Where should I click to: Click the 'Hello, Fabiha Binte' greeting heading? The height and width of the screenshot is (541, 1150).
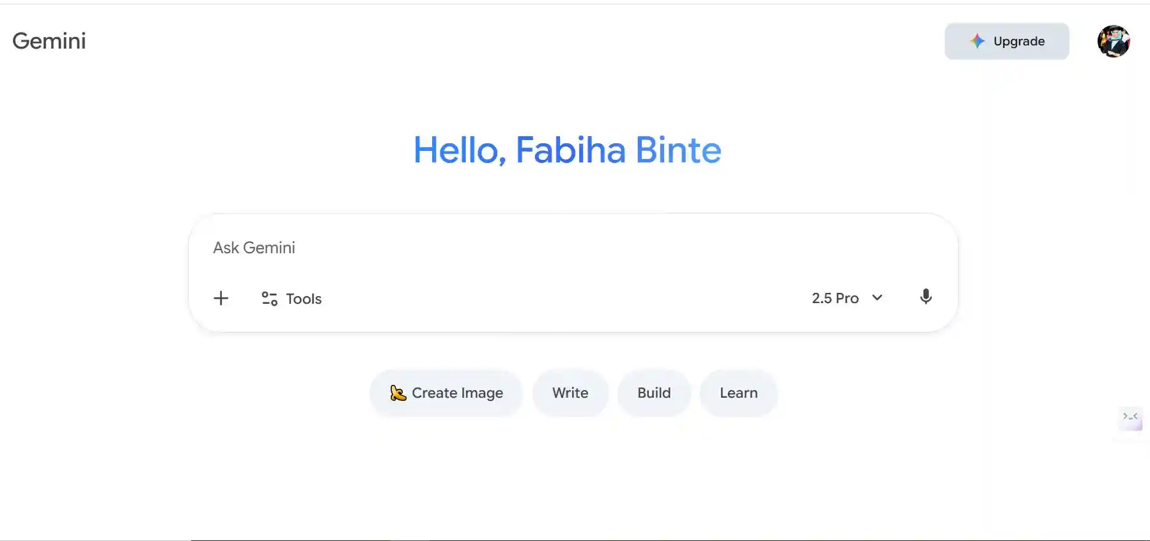coord(567,150)
